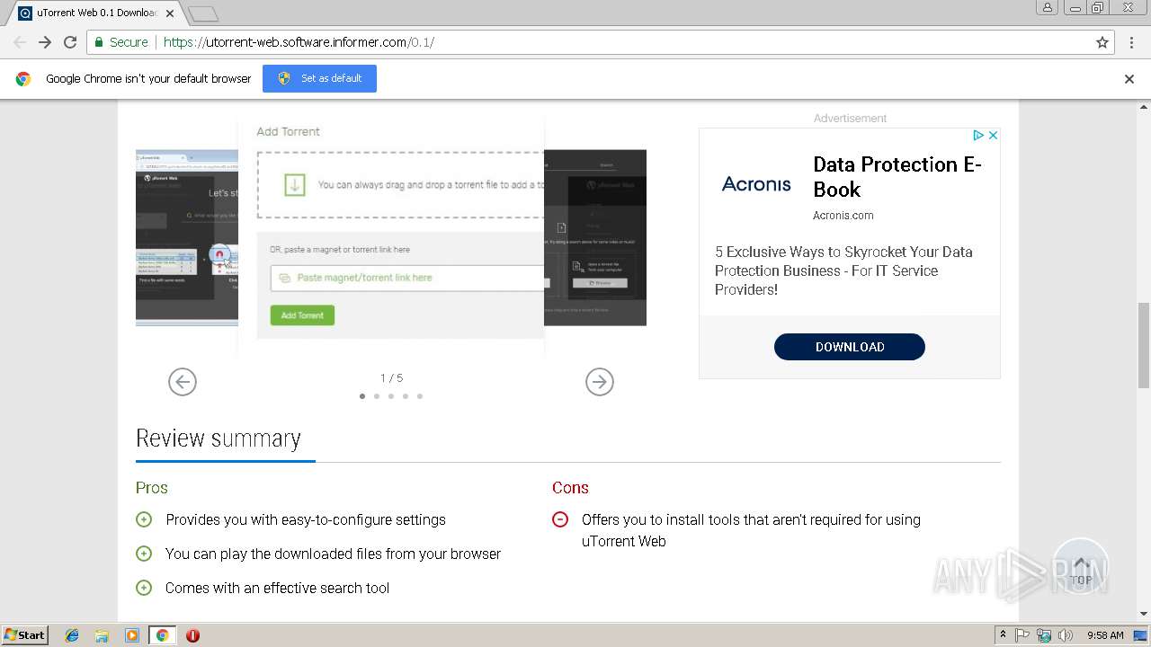1151x647 pixels.
Task: Open Windows Media Player from taskbar
Action: (x=132, y=635)
